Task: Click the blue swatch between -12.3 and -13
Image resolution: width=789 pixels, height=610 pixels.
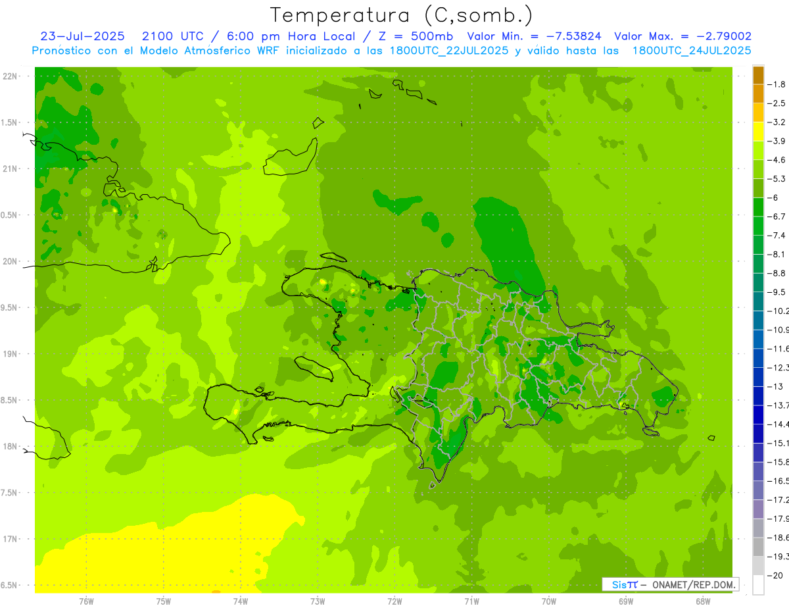Action: (x=758, y=376)
